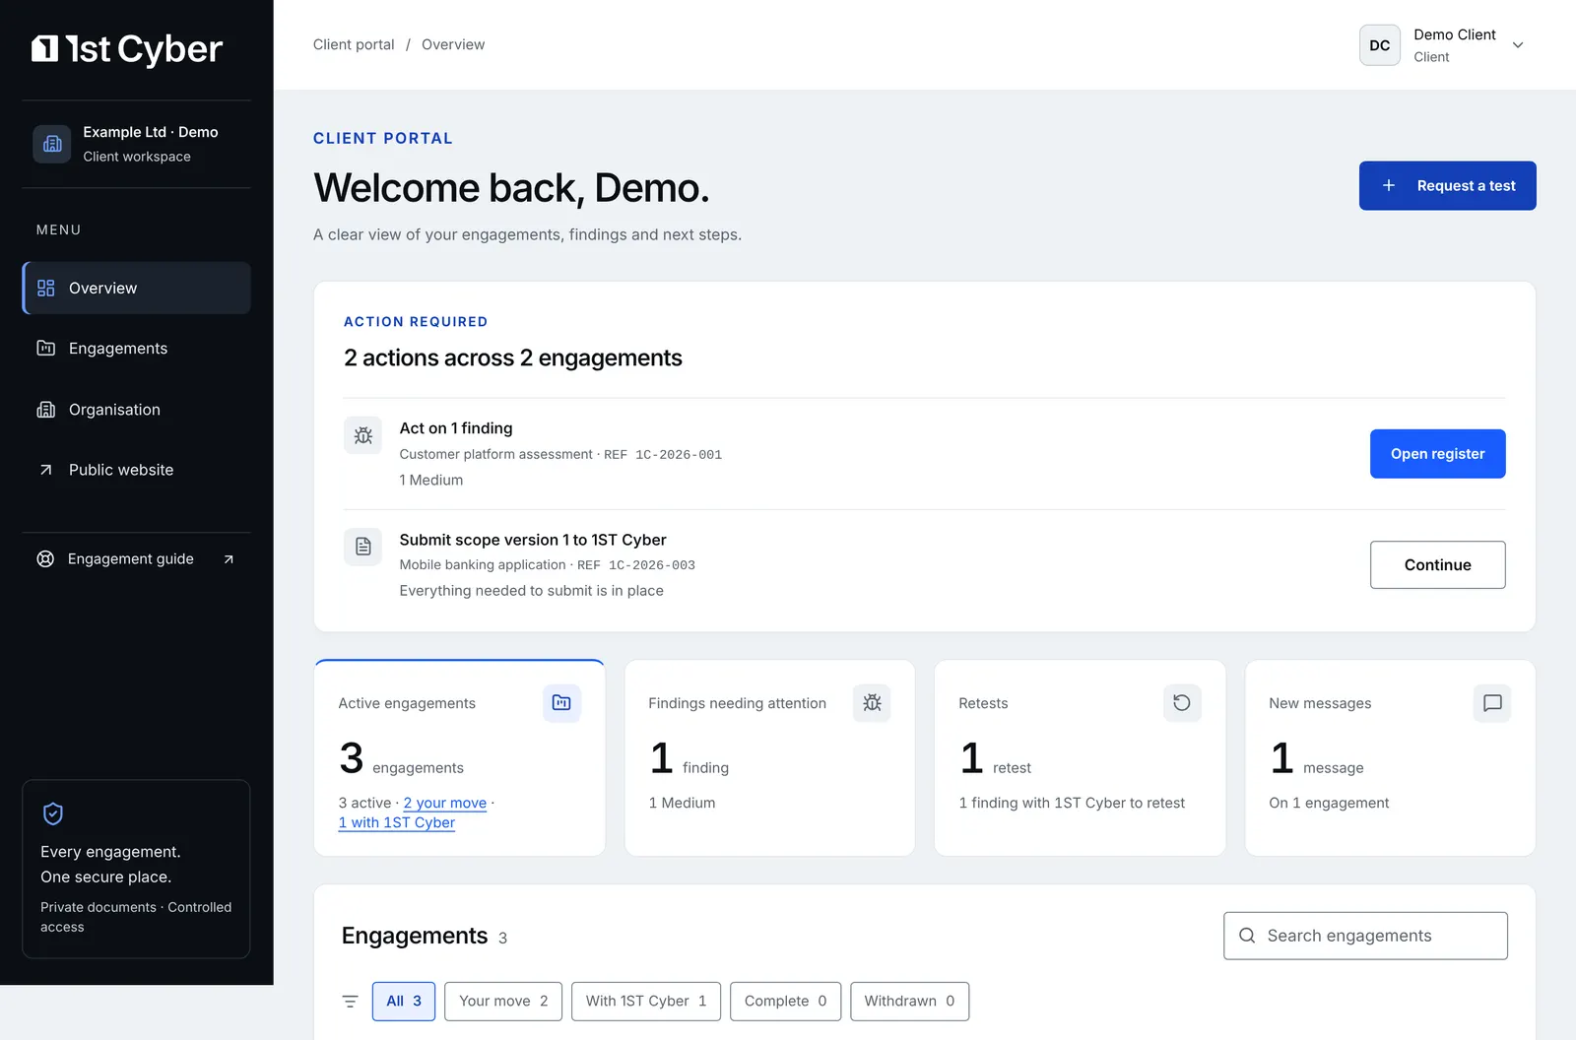Viewport: 1576px width, 1040px height.
Task: Click the Example Ltd workspace building icon
Action: pyautogui.click(x=52, y=144)
